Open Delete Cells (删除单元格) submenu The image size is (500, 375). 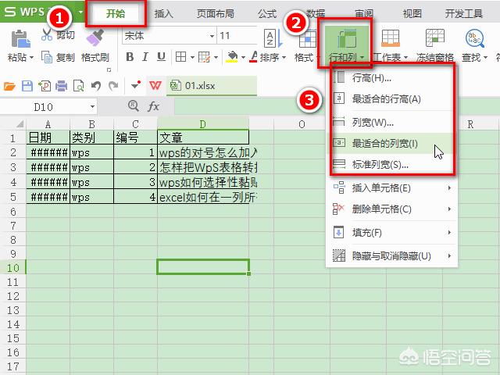[x=391, y=209]
